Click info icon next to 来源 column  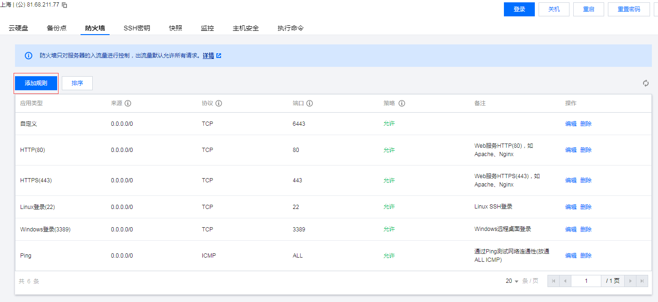point(128,103)
